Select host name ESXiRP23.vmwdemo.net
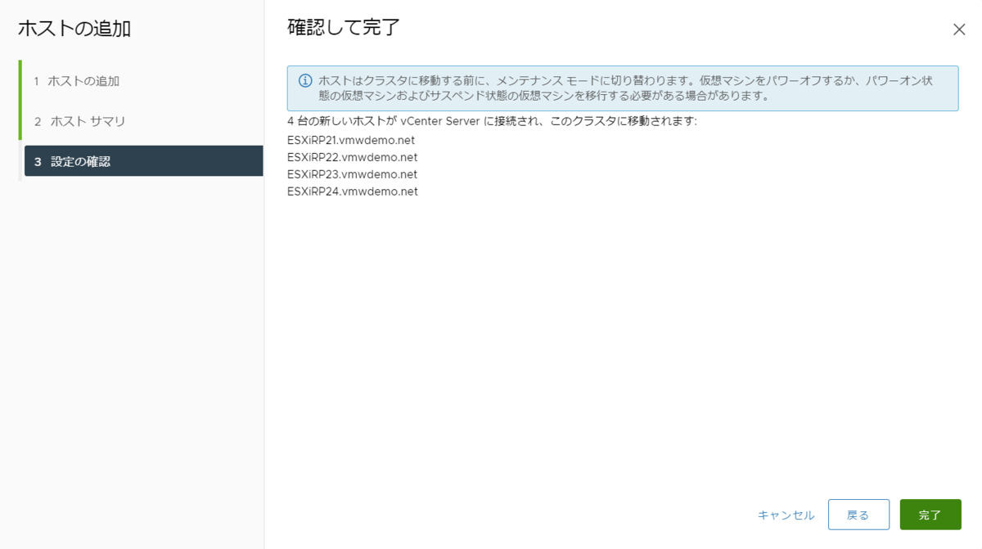982x549 pixels. coord(353,174)
